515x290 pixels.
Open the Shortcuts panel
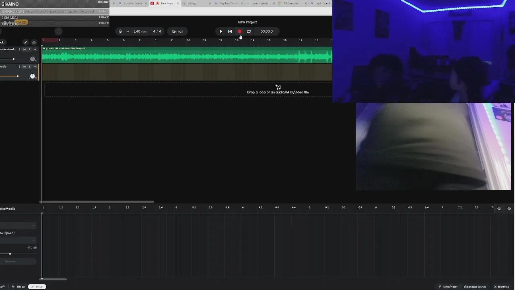[x=501, y=287]
